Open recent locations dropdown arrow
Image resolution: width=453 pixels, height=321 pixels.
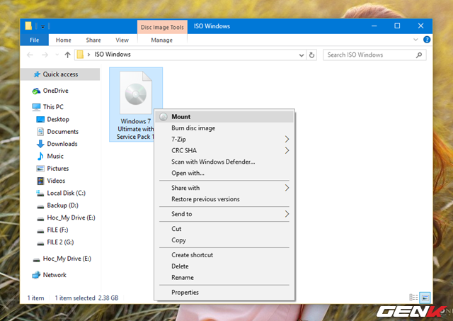[57, 55]
